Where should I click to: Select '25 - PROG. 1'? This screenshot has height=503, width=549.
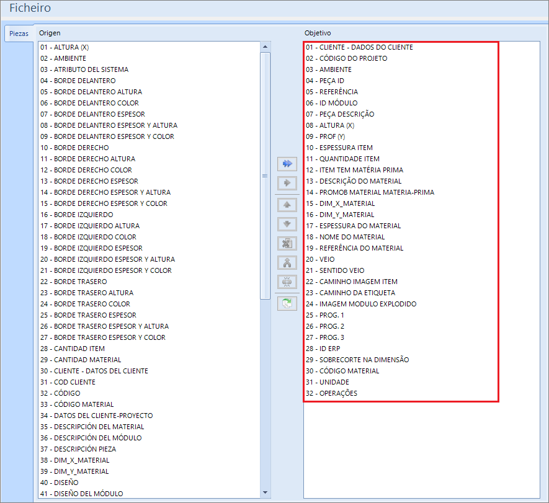coord(325,315)
